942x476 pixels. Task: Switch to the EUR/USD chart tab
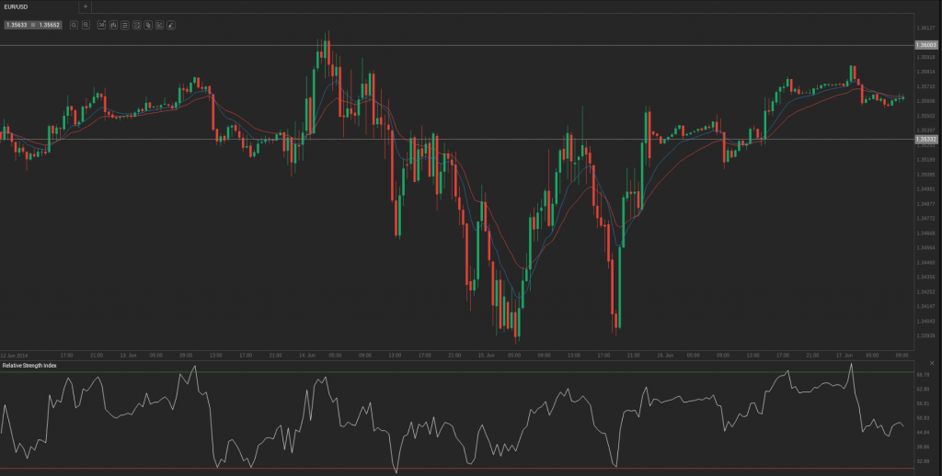coord(18,6)
